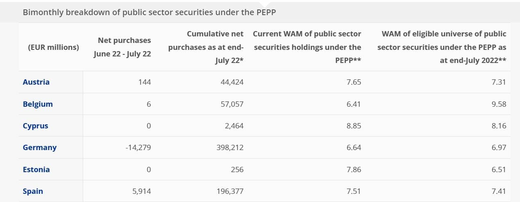Select the Spain row label

pos(33,191)
